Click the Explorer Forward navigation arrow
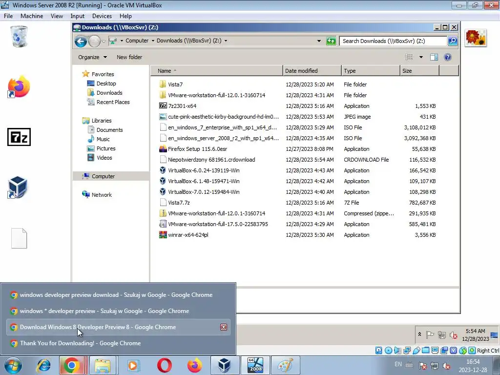Screen dimensions: 500x375 [x=94, y=41]
